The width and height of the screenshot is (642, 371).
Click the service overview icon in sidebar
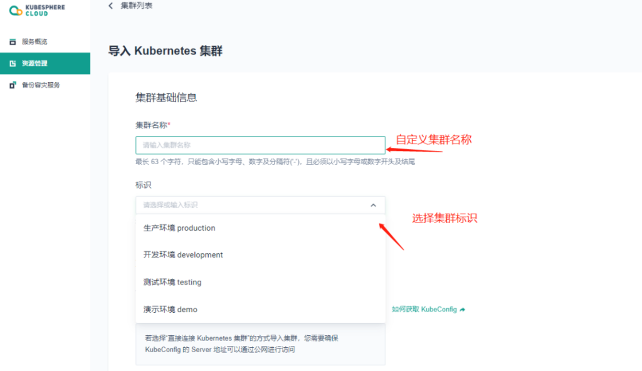tap(13, 42)
